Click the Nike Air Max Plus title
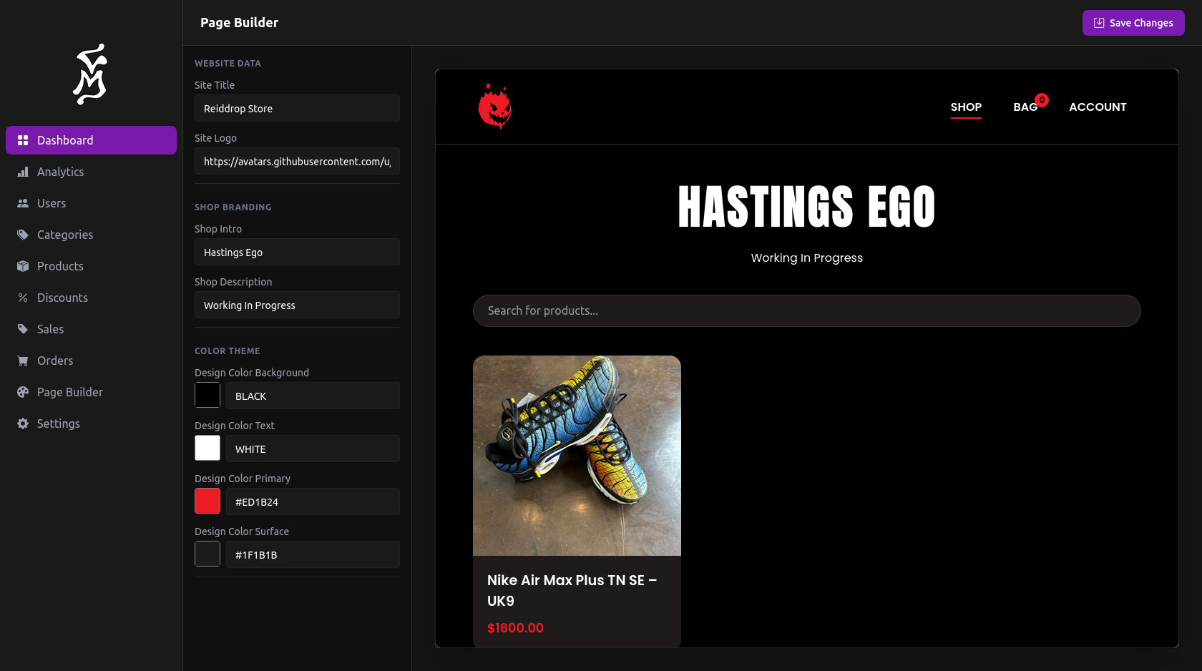The image size is (1202, 671). [572, 590]
